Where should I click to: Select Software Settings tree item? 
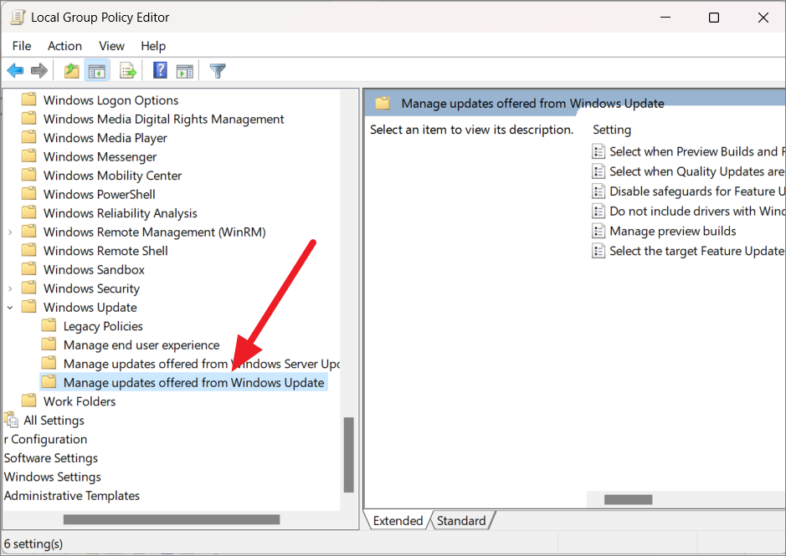coord(50,458)
